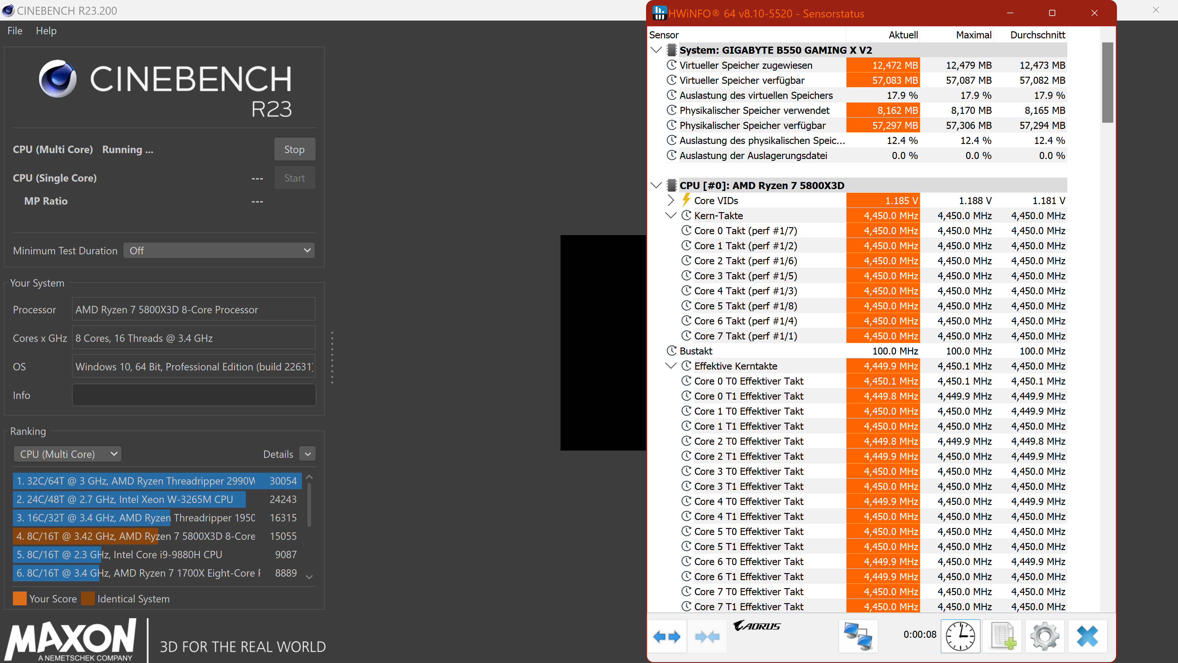Click the Info input field
Image resolution: width=1178 pixels, height=663 pixels.
pos(194,395)
